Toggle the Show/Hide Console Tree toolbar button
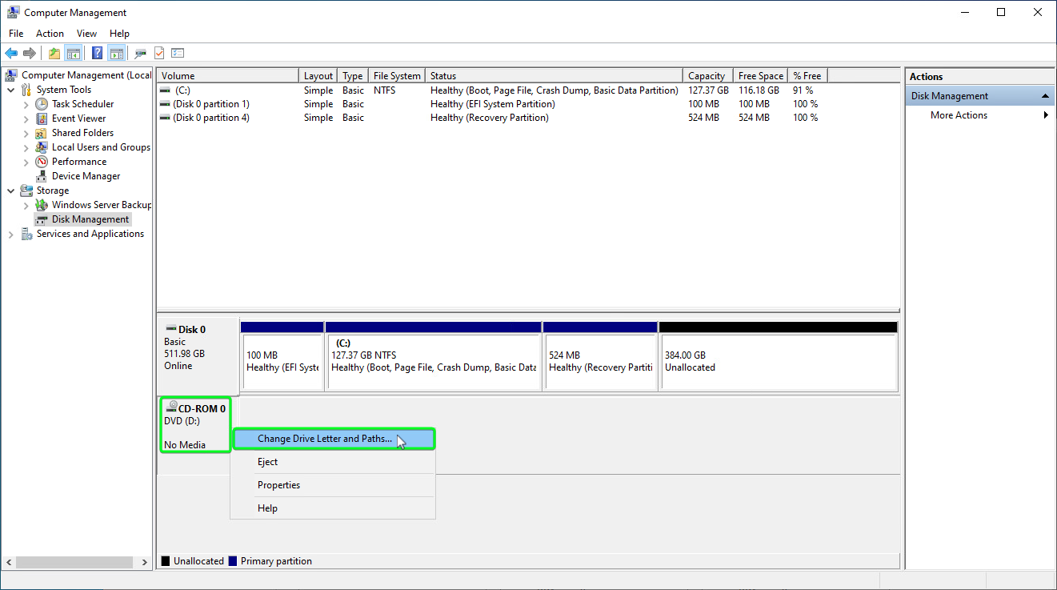The height and width of the screenshot is (590, 1057). (x=73, y=54)
